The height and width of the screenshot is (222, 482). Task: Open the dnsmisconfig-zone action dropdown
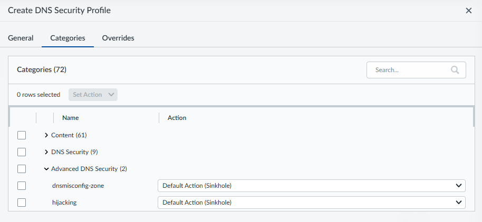click(x=311, y=186)
